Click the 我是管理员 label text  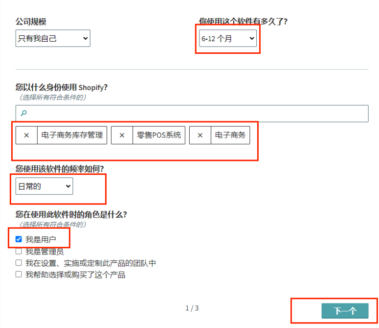click(x=45, y=252)
